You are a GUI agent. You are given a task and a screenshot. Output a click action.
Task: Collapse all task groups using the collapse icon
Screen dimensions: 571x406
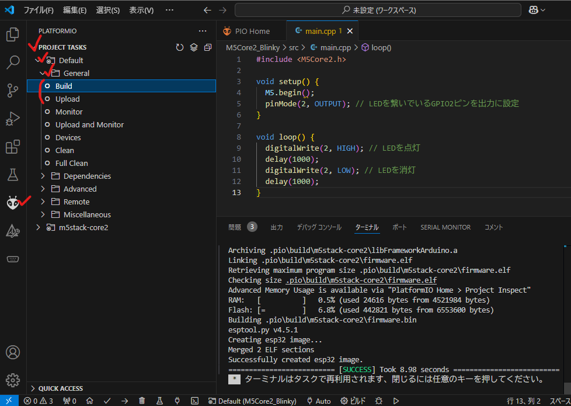[x=208, y=47]
